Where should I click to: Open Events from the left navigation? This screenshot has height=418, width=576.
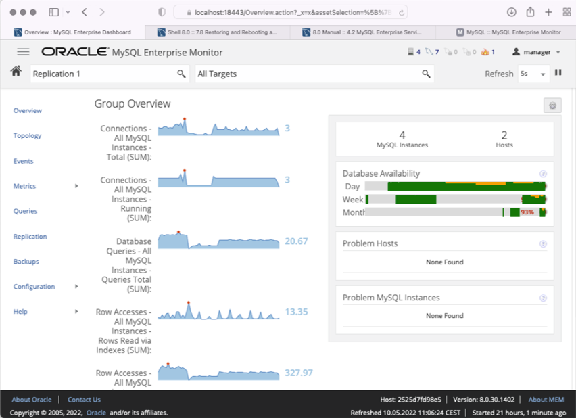coord(23,161)
